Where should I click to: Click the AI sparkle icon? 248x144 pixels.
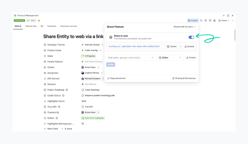coord(201,20)
